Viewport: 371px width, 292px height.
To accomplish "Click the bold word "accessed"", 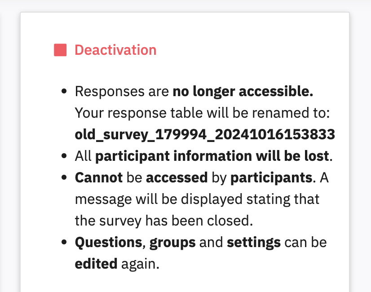I will 177,177.
